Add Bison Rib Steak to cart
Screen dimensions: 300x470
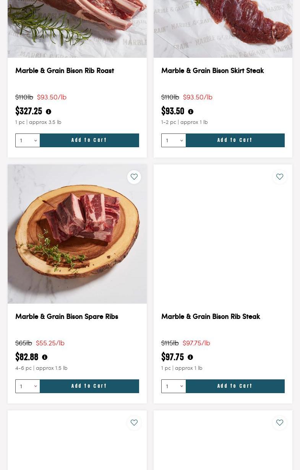(235, 386)
